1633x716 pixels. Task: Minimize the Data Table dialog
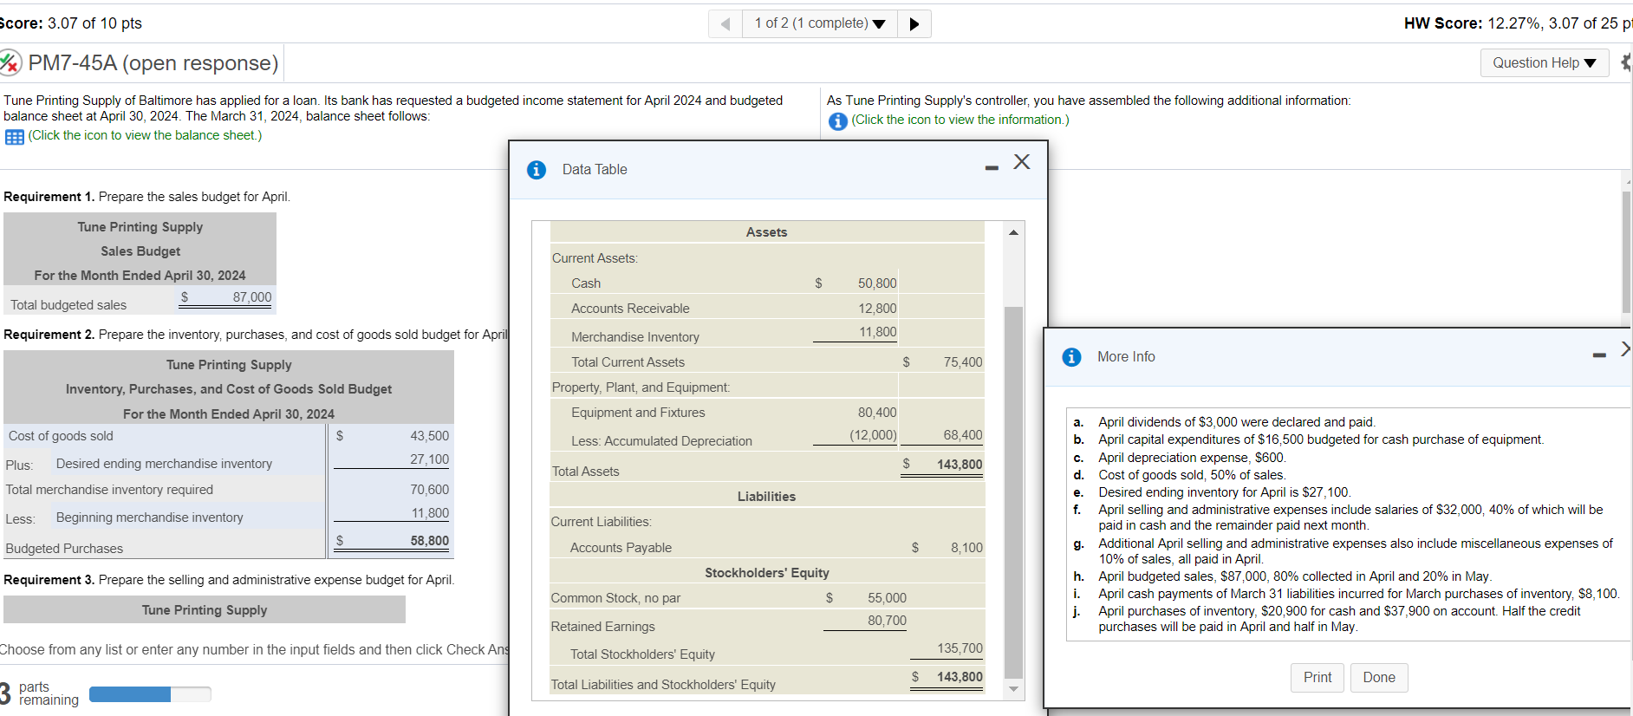(x=992, y=167)
